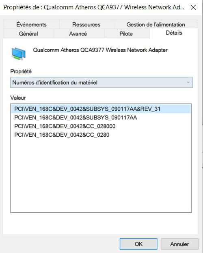Switch to the Général tab
This screenshot has height=253, width=203.
28,34
